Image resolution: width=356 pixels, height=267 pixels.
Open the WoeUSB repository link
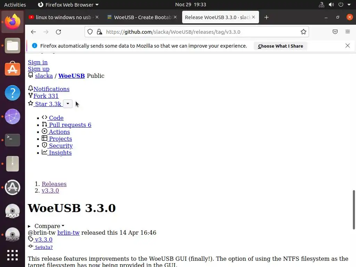(72, 76)
